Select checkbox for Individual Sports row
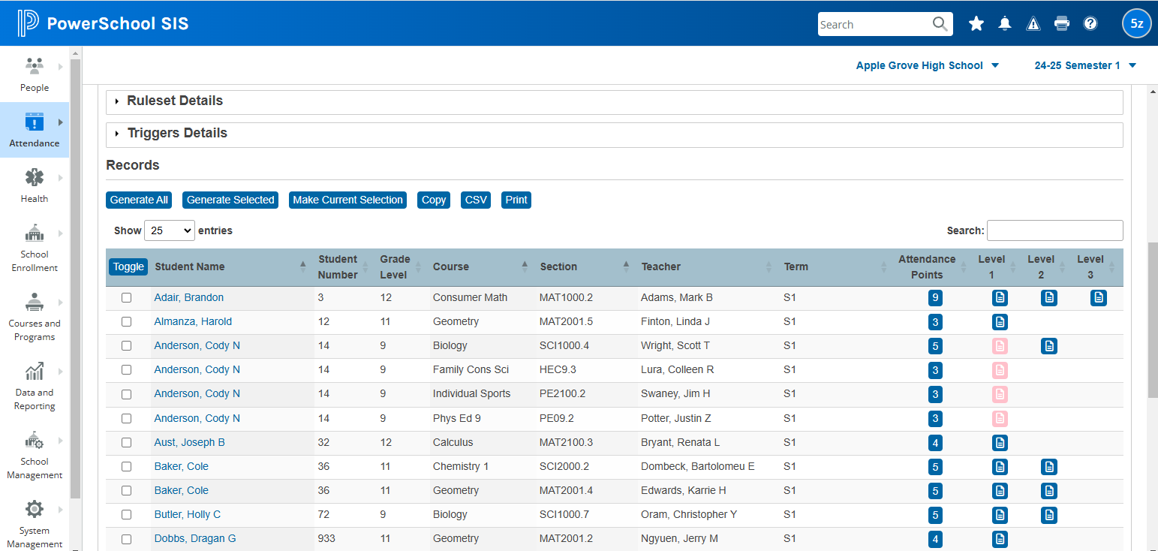This screenshot has width=1158, height=551. pyautogui.click(x=126, y=394)
